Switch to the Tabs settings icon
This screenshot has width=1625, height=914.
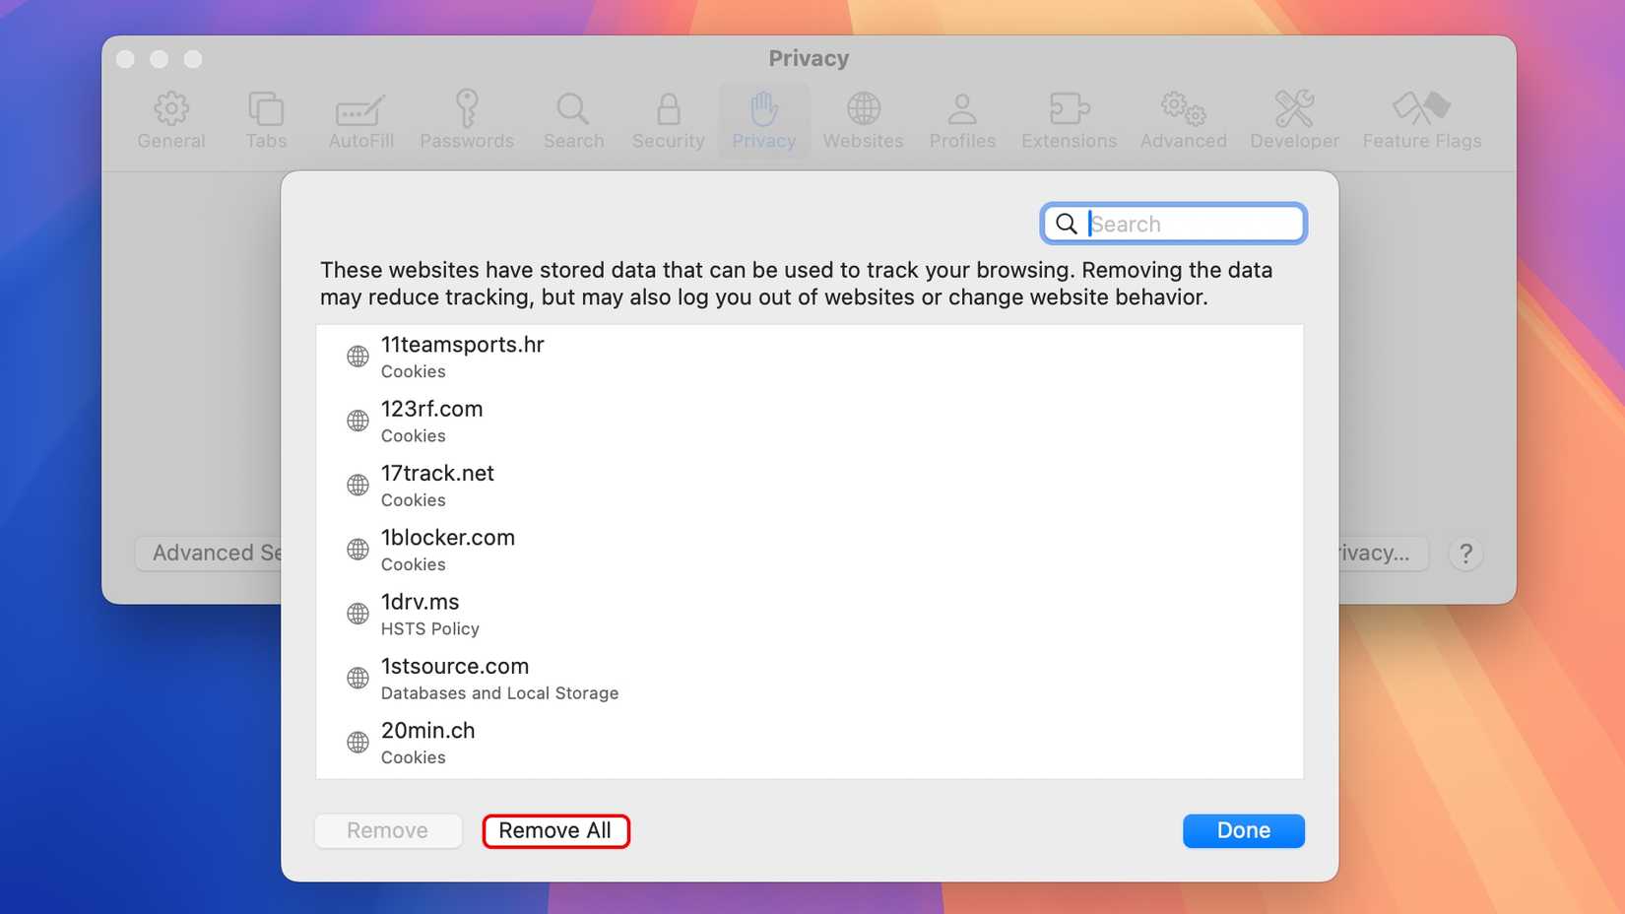coord(266,118)
